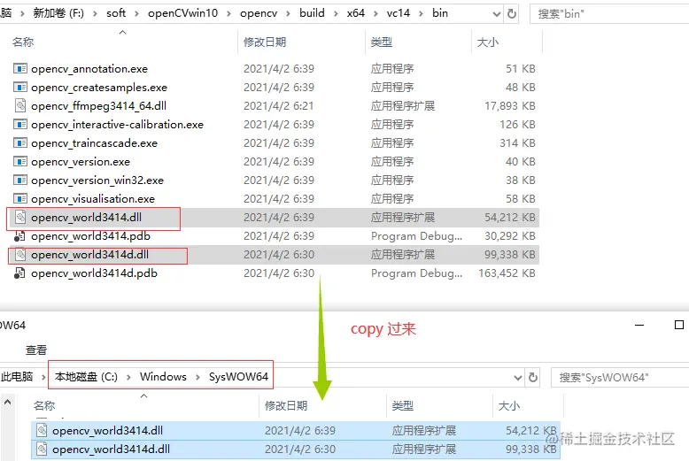Navigate to x64 folder in breadcrumb
The width and height of the screenshot is (689, 461).
[x=355, y=13]
